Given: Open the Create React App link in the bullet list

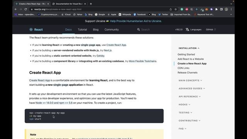Looking at the screenshot, I should (x=116, y=45).
